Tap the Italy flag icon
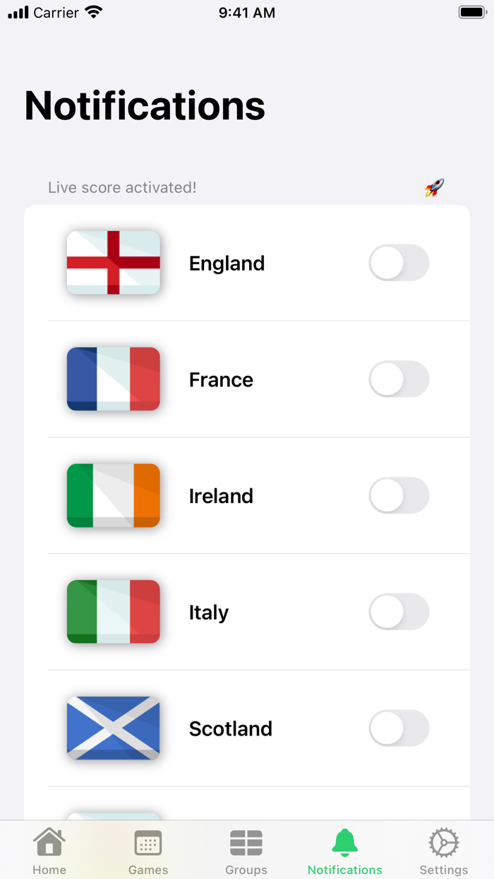Screen dimensions: 494x879 113,612
